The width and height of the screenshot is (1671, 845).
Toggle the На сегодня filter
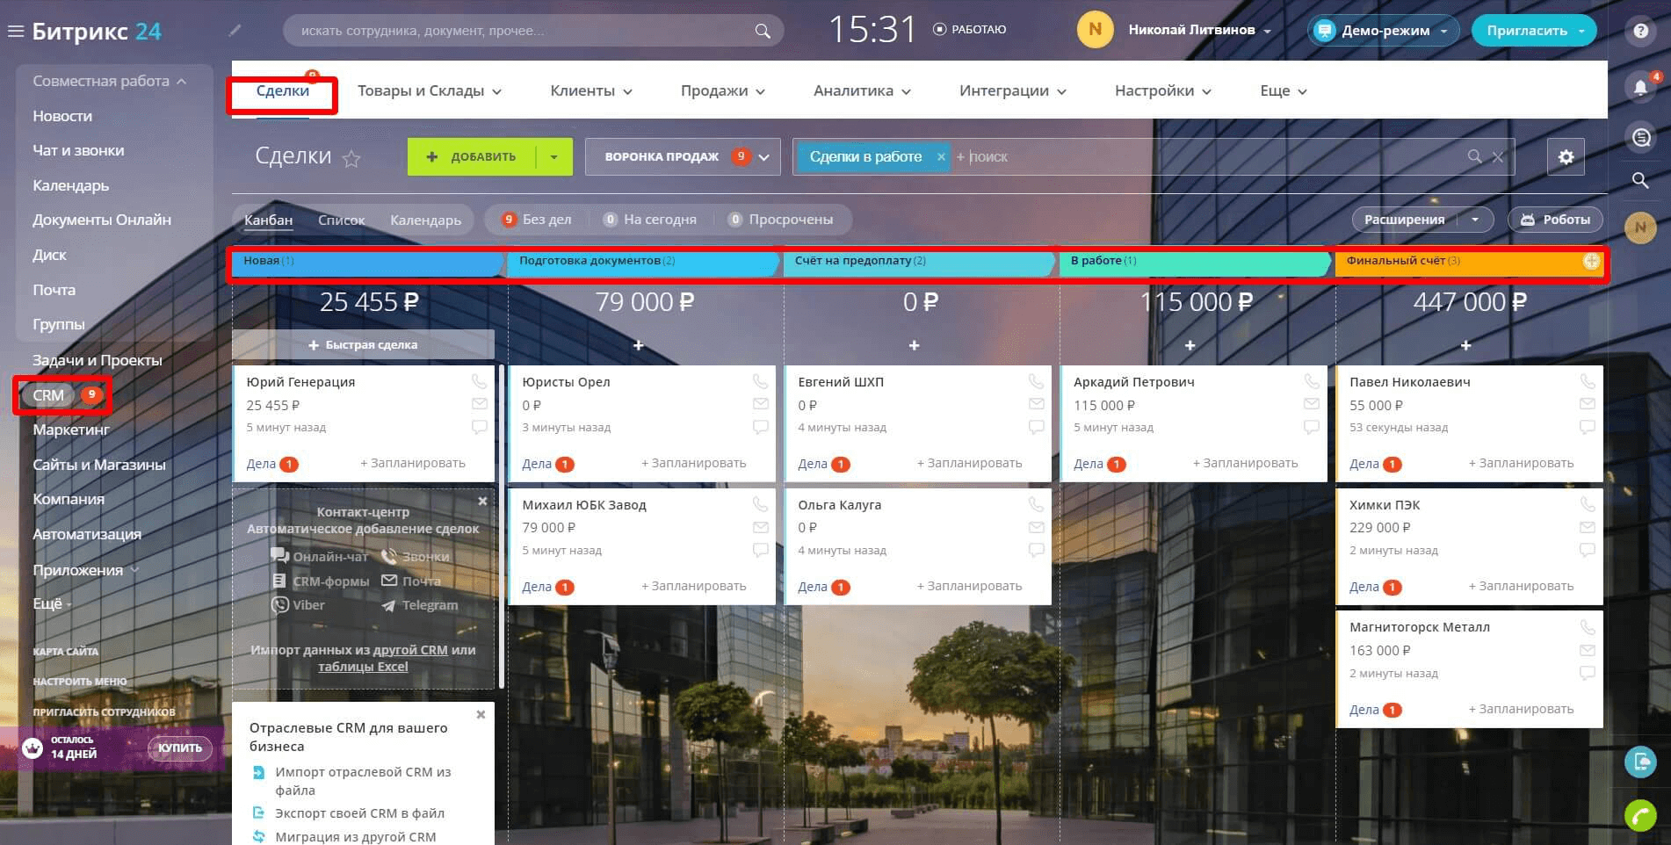point(651,220)
